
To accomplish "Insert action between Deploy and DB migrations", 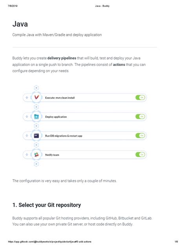I will click(36, 126).
